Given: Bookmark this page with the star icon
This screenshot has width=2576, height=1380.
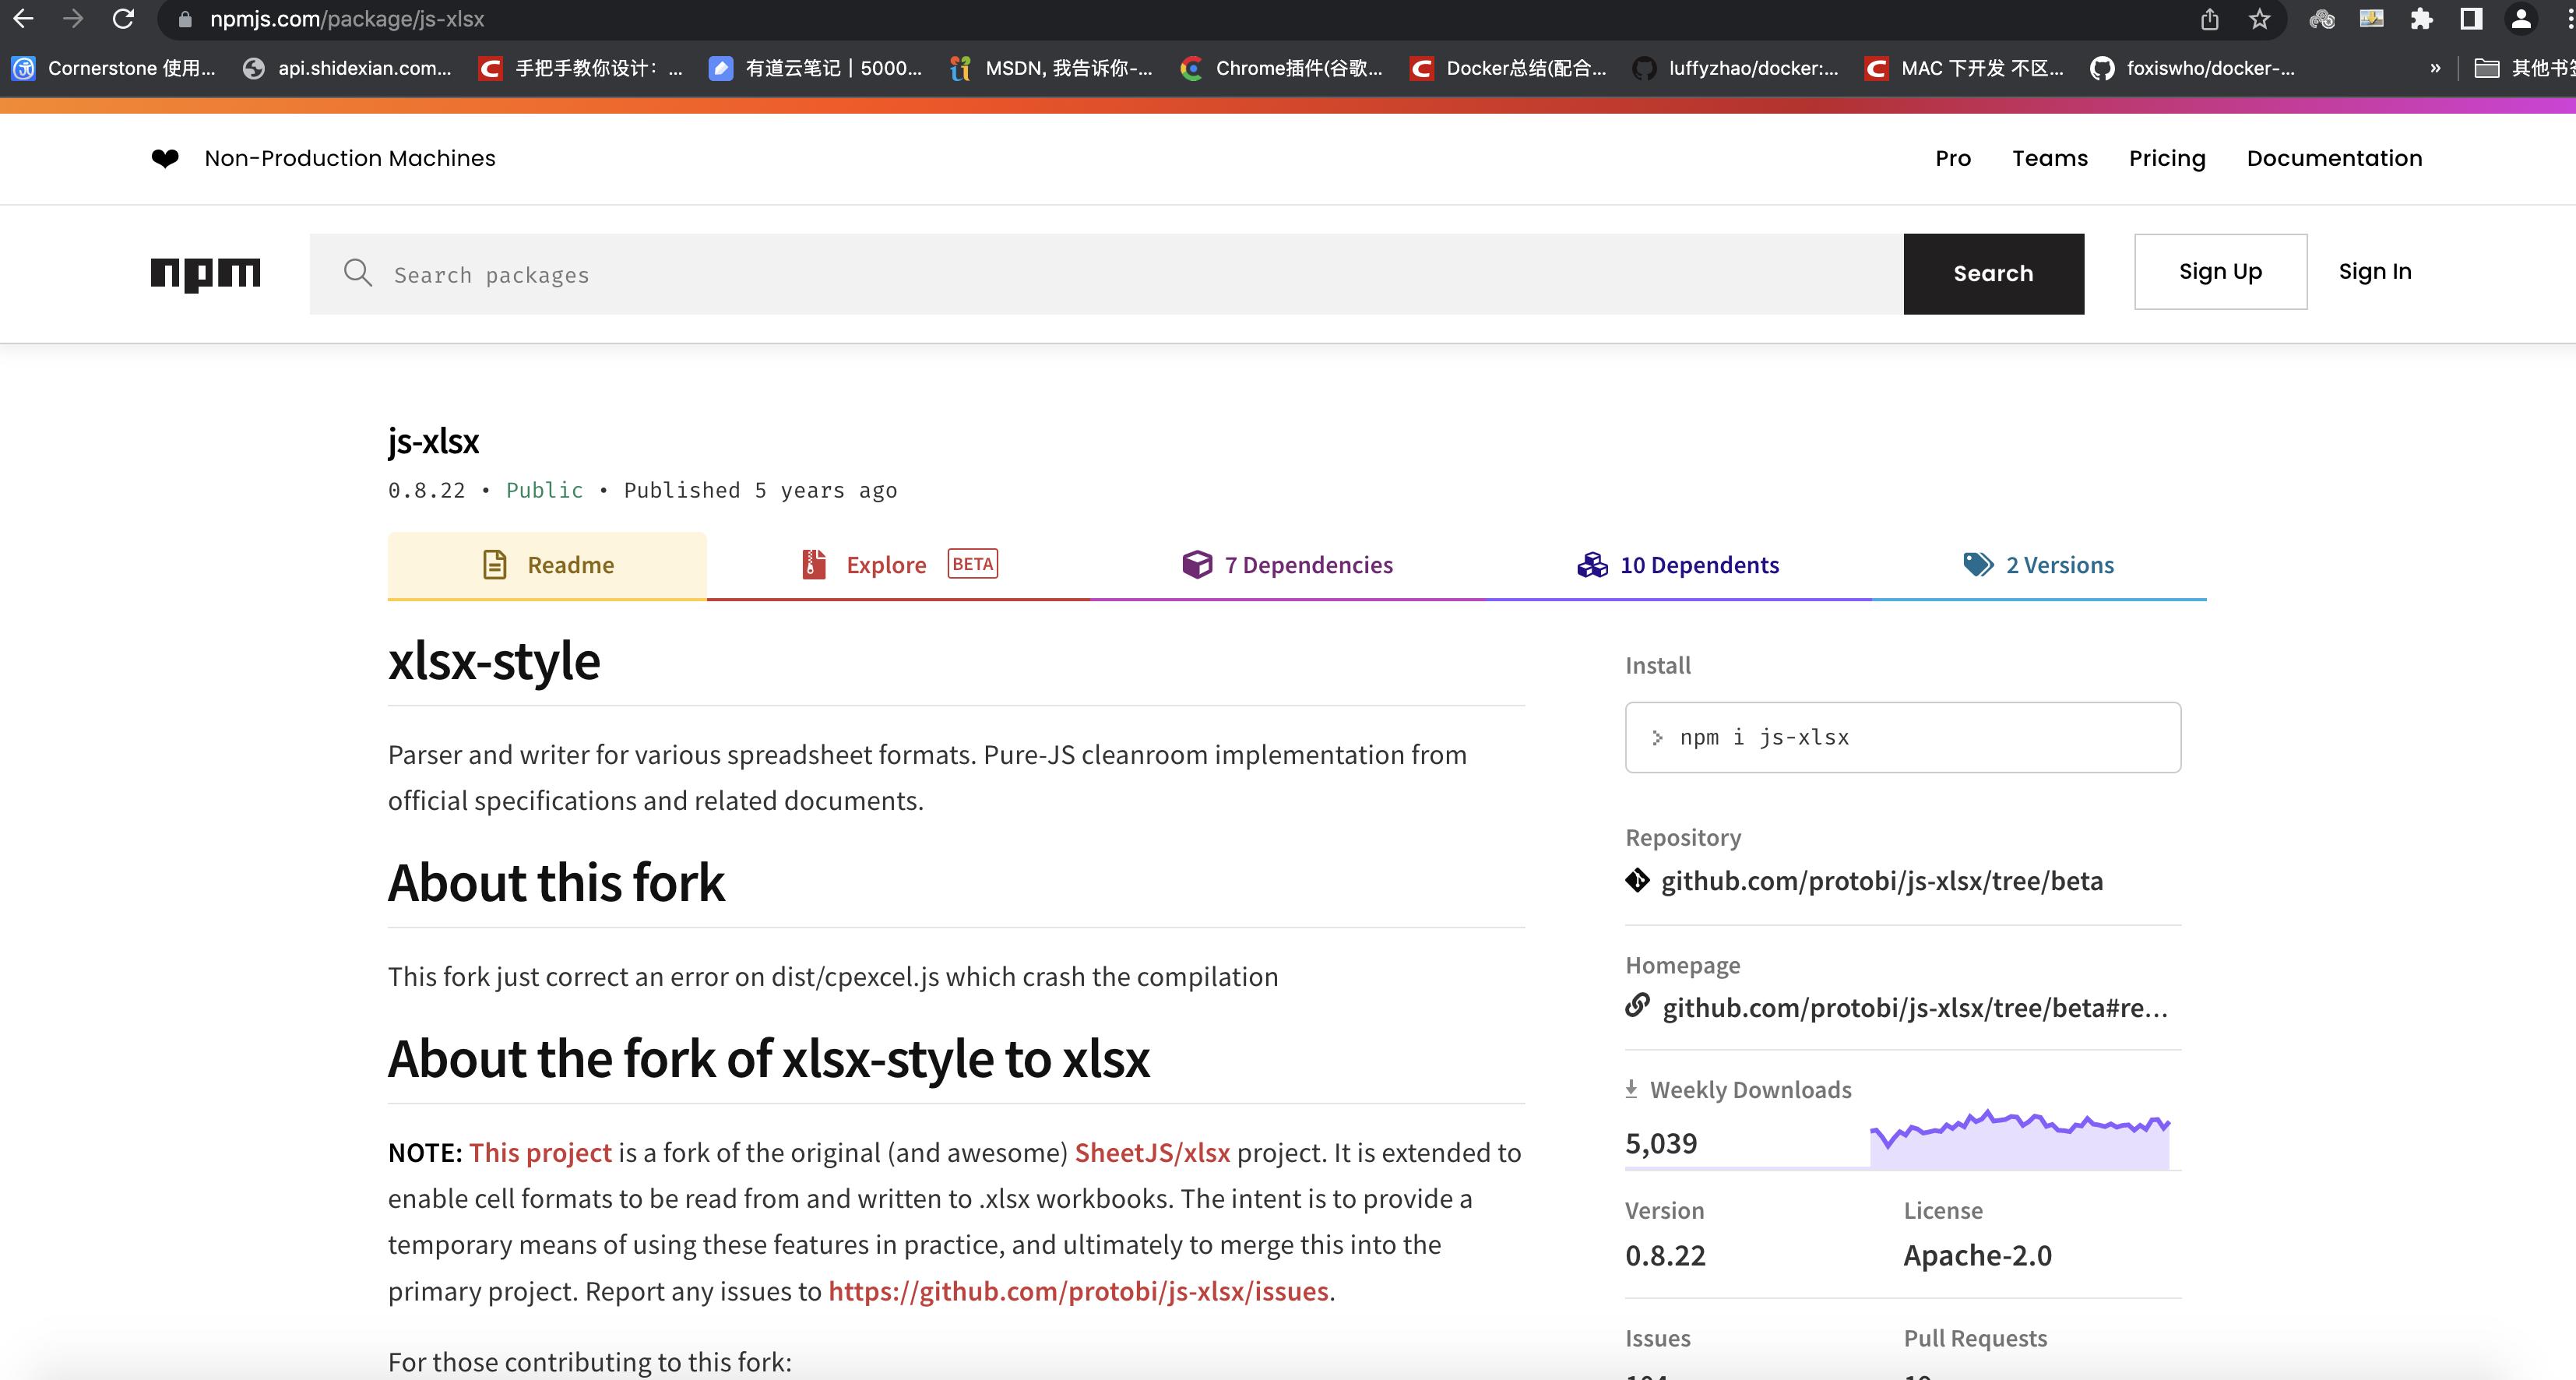Looking at the screenshot, I should (2258, 18).
